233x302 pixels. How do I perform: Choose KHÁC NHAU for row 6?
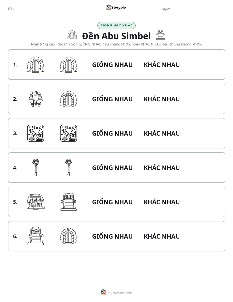tap(162, 236)
